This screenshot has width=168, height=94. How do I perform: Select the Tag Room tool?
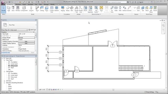[96, 9]
